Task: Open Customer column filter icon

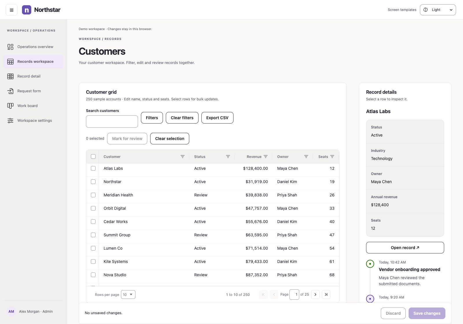Action: (x=183, y=157)
